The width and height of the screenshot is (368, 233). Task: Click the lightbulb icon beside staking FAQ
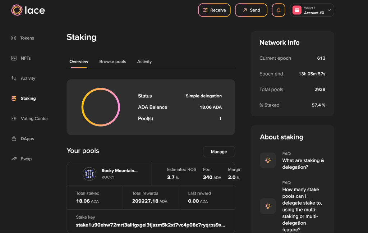tap(268, 160)
